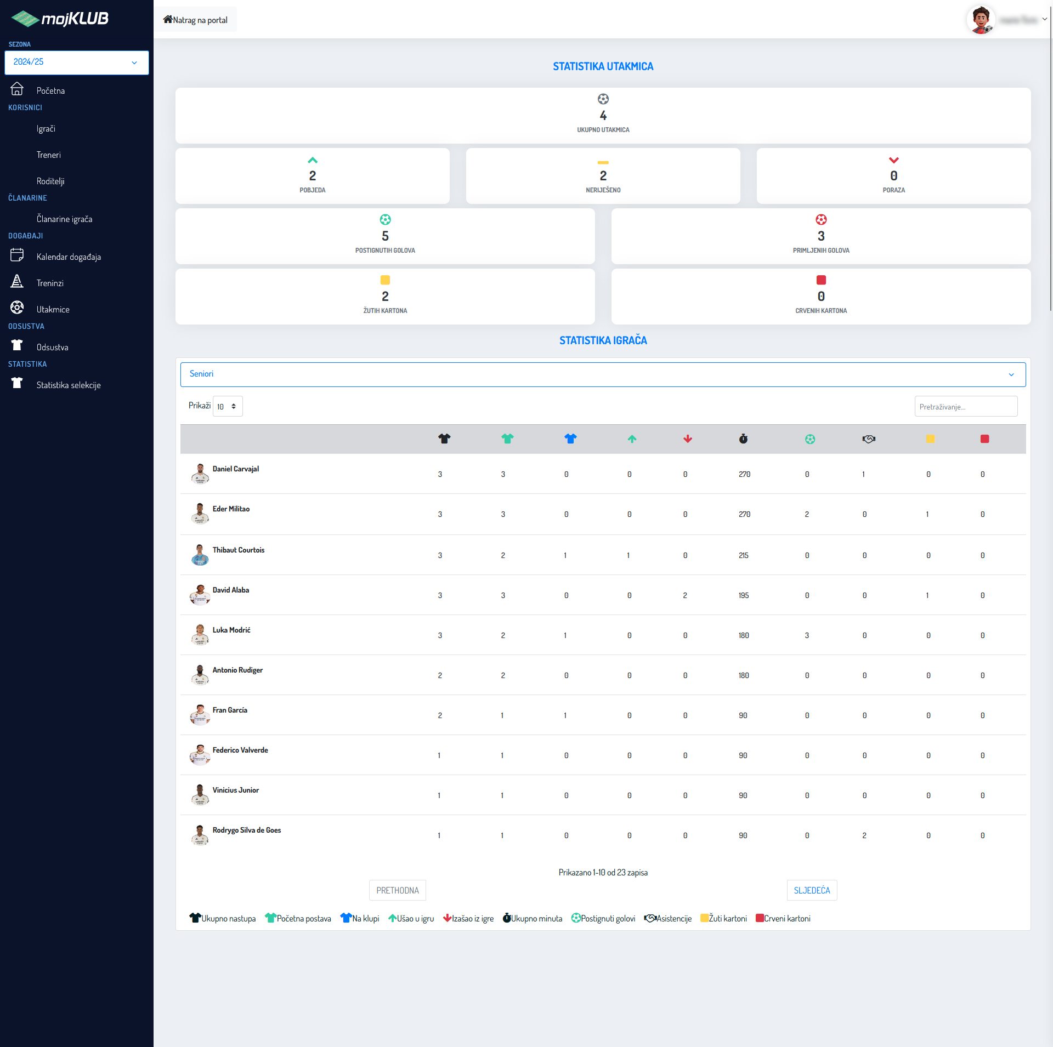1053x1047 pixels.
Task: Open the season 2024/25 dropdown
Action: 76,62
